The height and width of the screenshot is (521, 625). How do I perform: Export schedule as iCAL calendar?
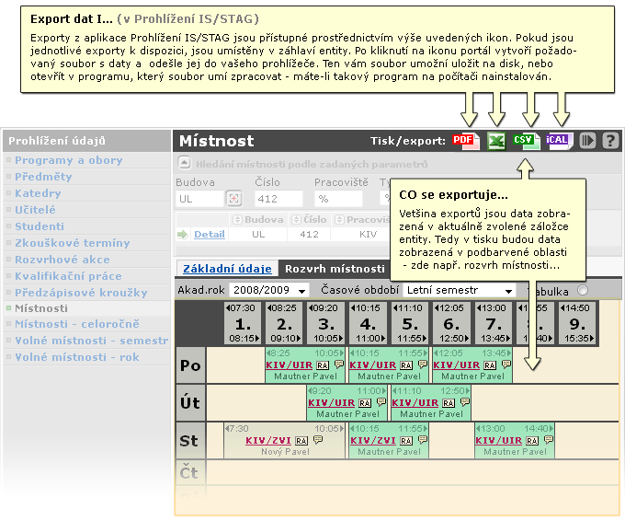point(560,141)
